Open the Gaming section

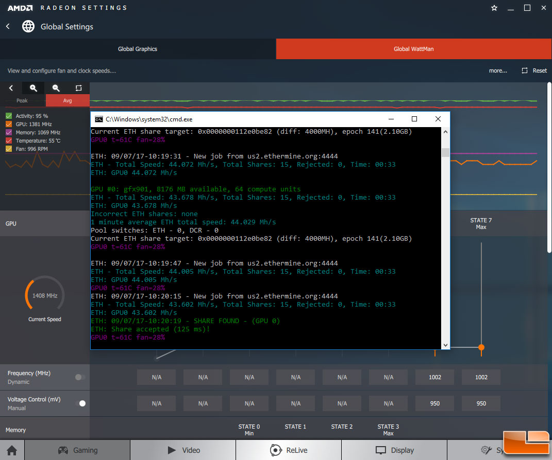[77, 450]
